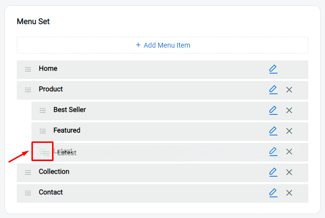Delete the Contact menu item

pos(289,193)
